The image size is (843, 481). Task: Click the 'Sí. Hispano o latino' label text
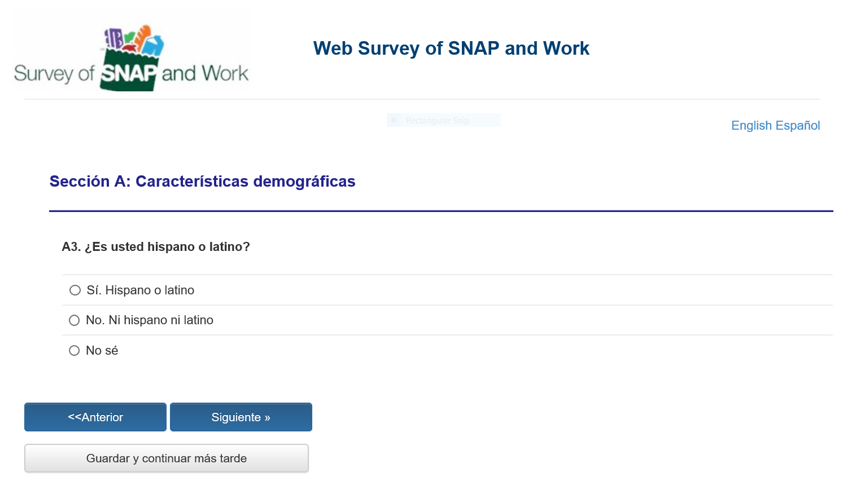[141, 290]
